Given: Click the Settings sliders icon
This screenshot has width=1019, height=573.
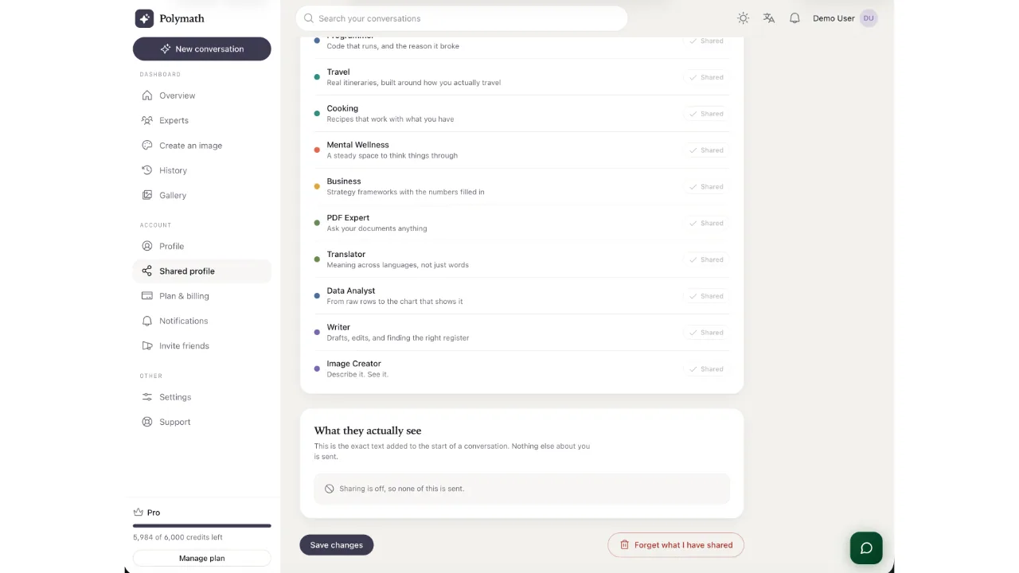Looking at the screenshot, I should pyautogui.click(x=146, y=397).
